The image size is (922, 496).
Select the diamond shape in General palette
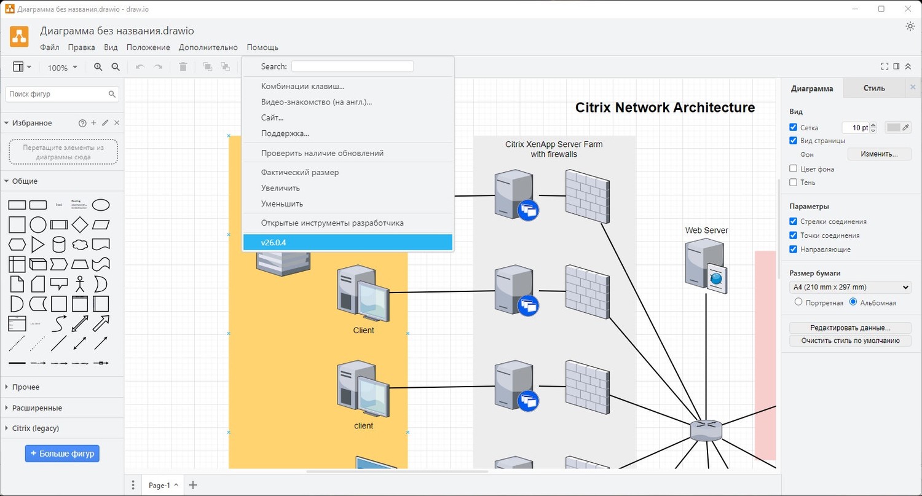[x=80, y=225]
